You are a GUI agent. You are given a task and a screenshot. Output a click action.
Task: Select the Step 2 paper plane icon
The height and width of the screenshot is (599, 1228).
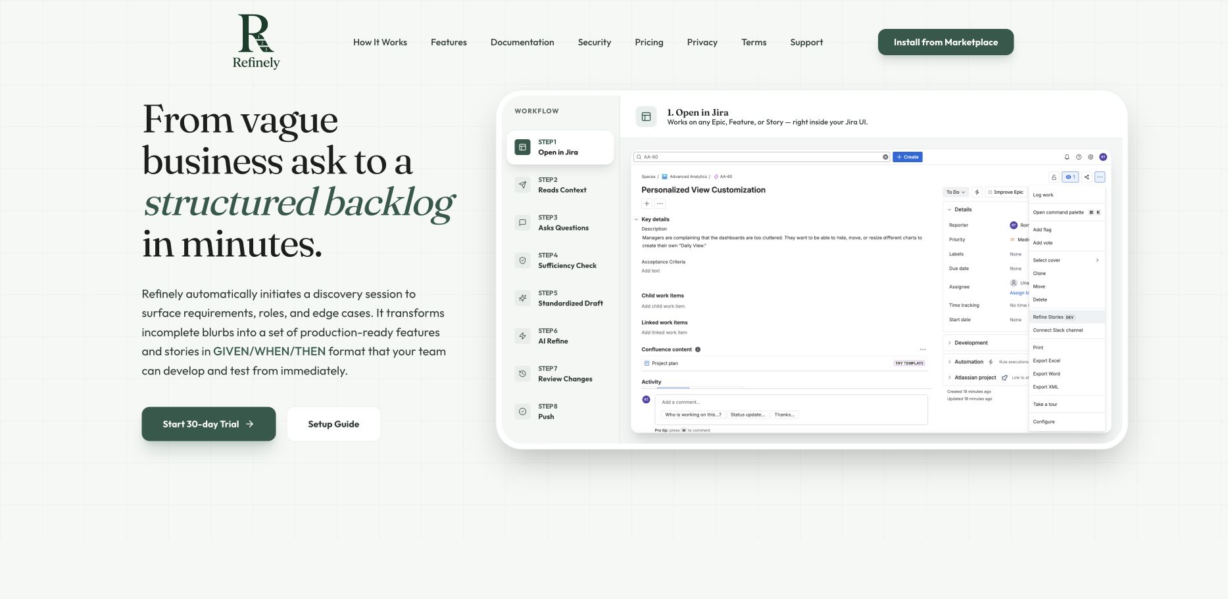522,185
